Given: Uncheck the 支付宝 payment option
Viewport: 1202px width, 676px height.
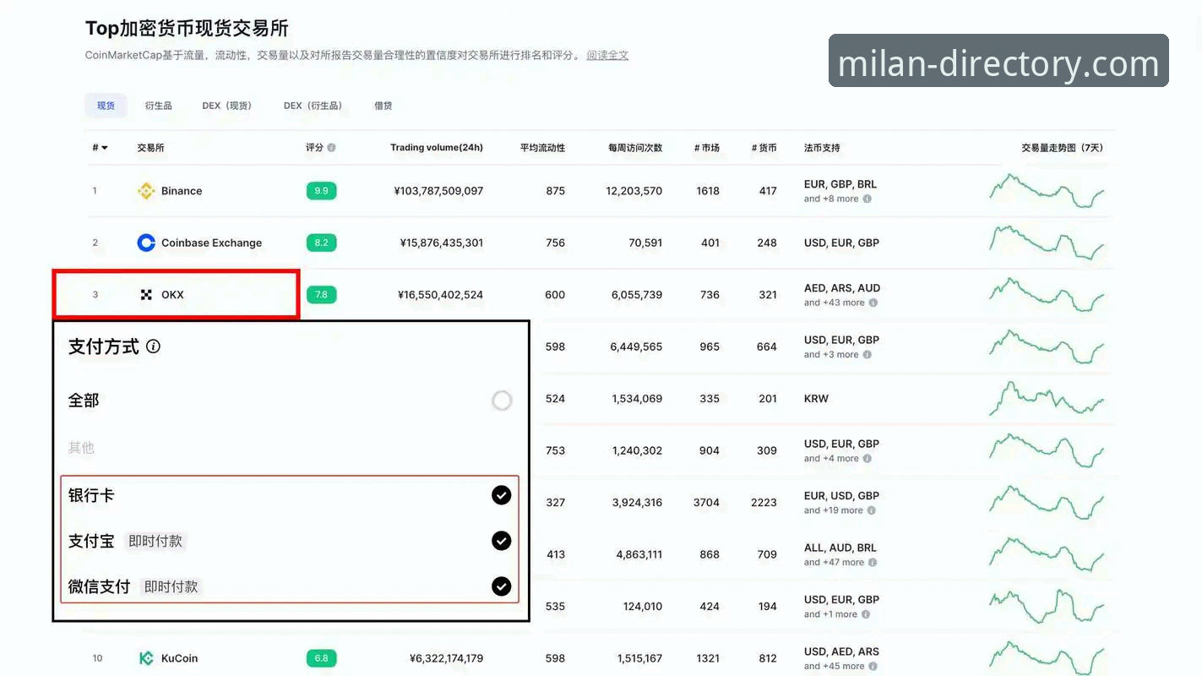Looking at the screenshot, I should (x=502, y=541).
